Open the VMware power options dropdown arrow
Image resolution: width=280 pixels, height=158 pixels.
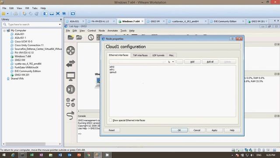[x=8, y=14]
